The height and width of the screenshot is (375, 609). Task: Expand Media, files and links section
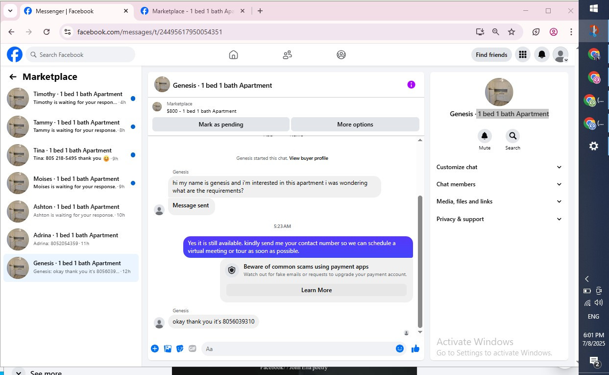click(x=499, y=201)
